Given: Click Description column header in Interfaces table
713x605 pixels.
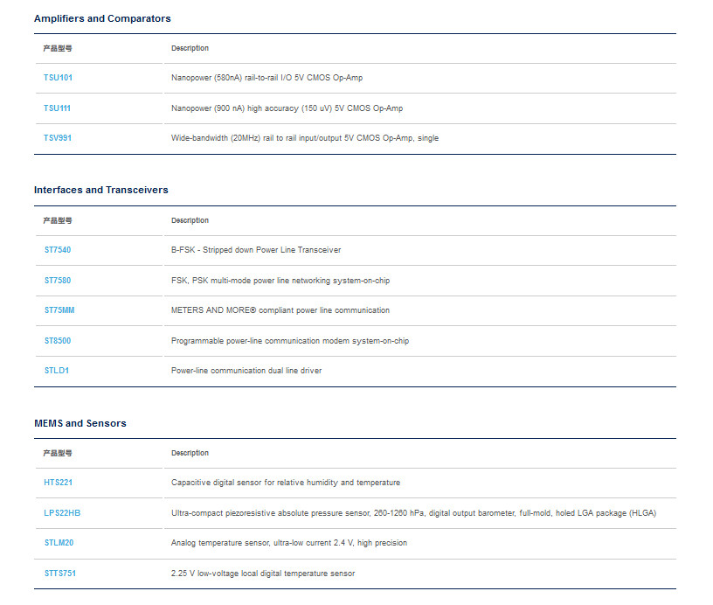Looking at the screenshot, I should pyautogui.click(x=190, y=220).
